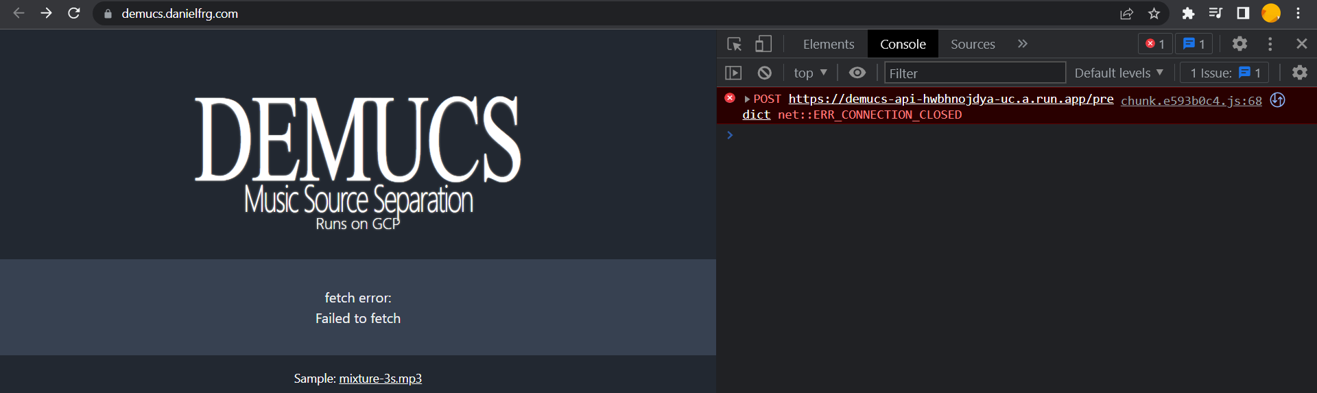The image size is (1317, 393).
Task: Show more DevTools tabs with the chevron
Action: pos(1023,44)
